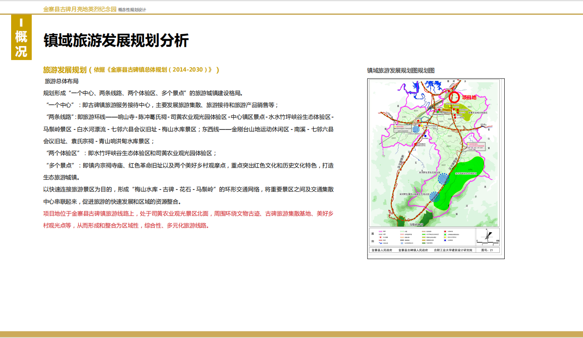Click the 金寨县古碑月亮地英烈纪念园 header title
The height and width of the screenshot is (338, 583).
click(80, 9)
